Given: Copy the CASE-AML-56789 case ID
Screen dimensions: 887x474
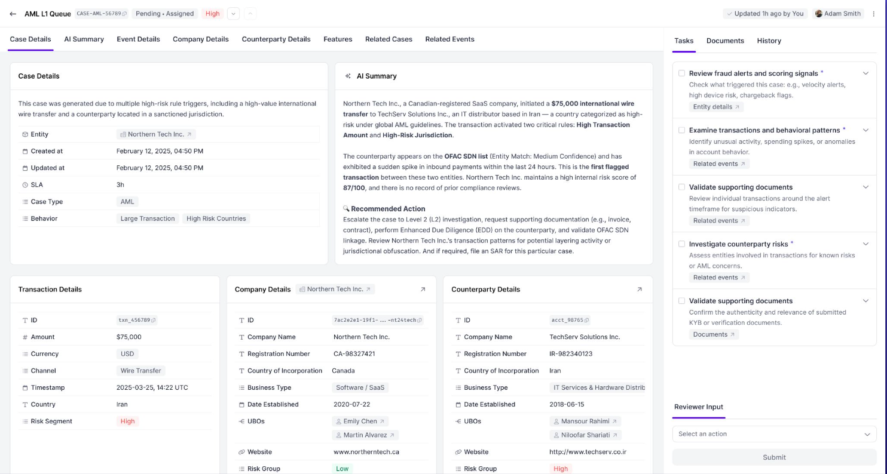Looking at the screenshot, I should coord(125,14).
